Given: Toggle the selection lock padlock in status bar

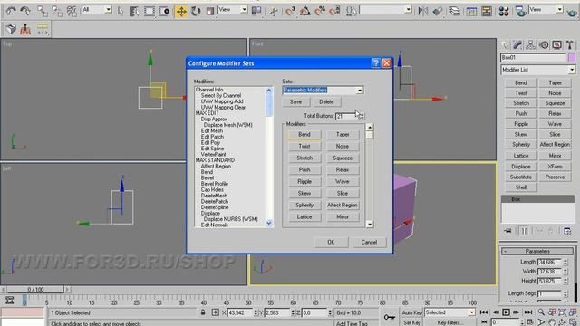Looking at the screenshot, I should tap(203, 312).
